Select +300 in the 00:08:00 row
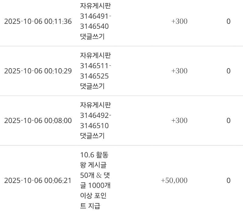This screenshot has width=243, height=213. [x=179, y=121]
